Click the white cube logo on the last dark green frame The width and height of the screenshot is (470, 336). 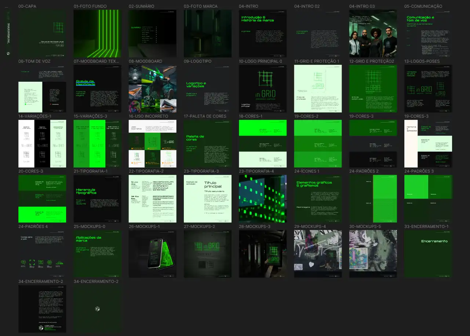[97, 309]
